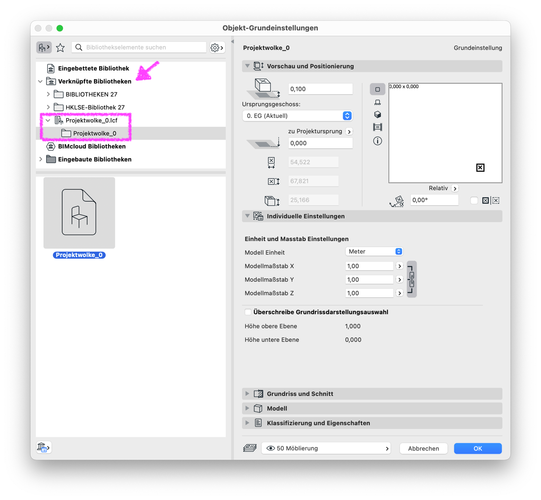Viewport: 541px width, 500px height.
Task: Click the Eingebettete Bibliothek icon
Action: [51, 68]
